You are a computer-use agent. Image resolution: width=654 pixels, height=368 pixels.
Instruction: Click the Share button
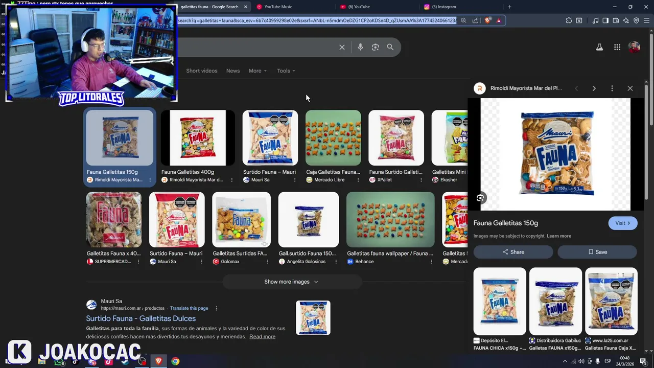(x=513, y=252)
